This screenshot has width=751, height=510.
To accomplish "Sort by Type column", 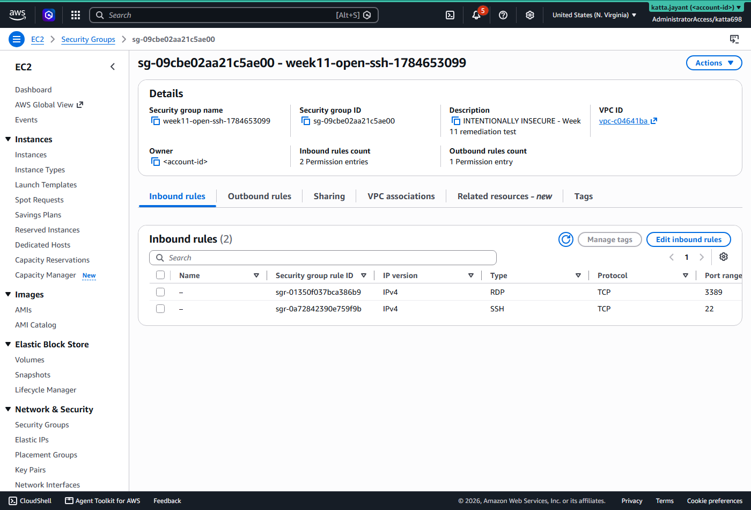I will click(x=578, y=275).
